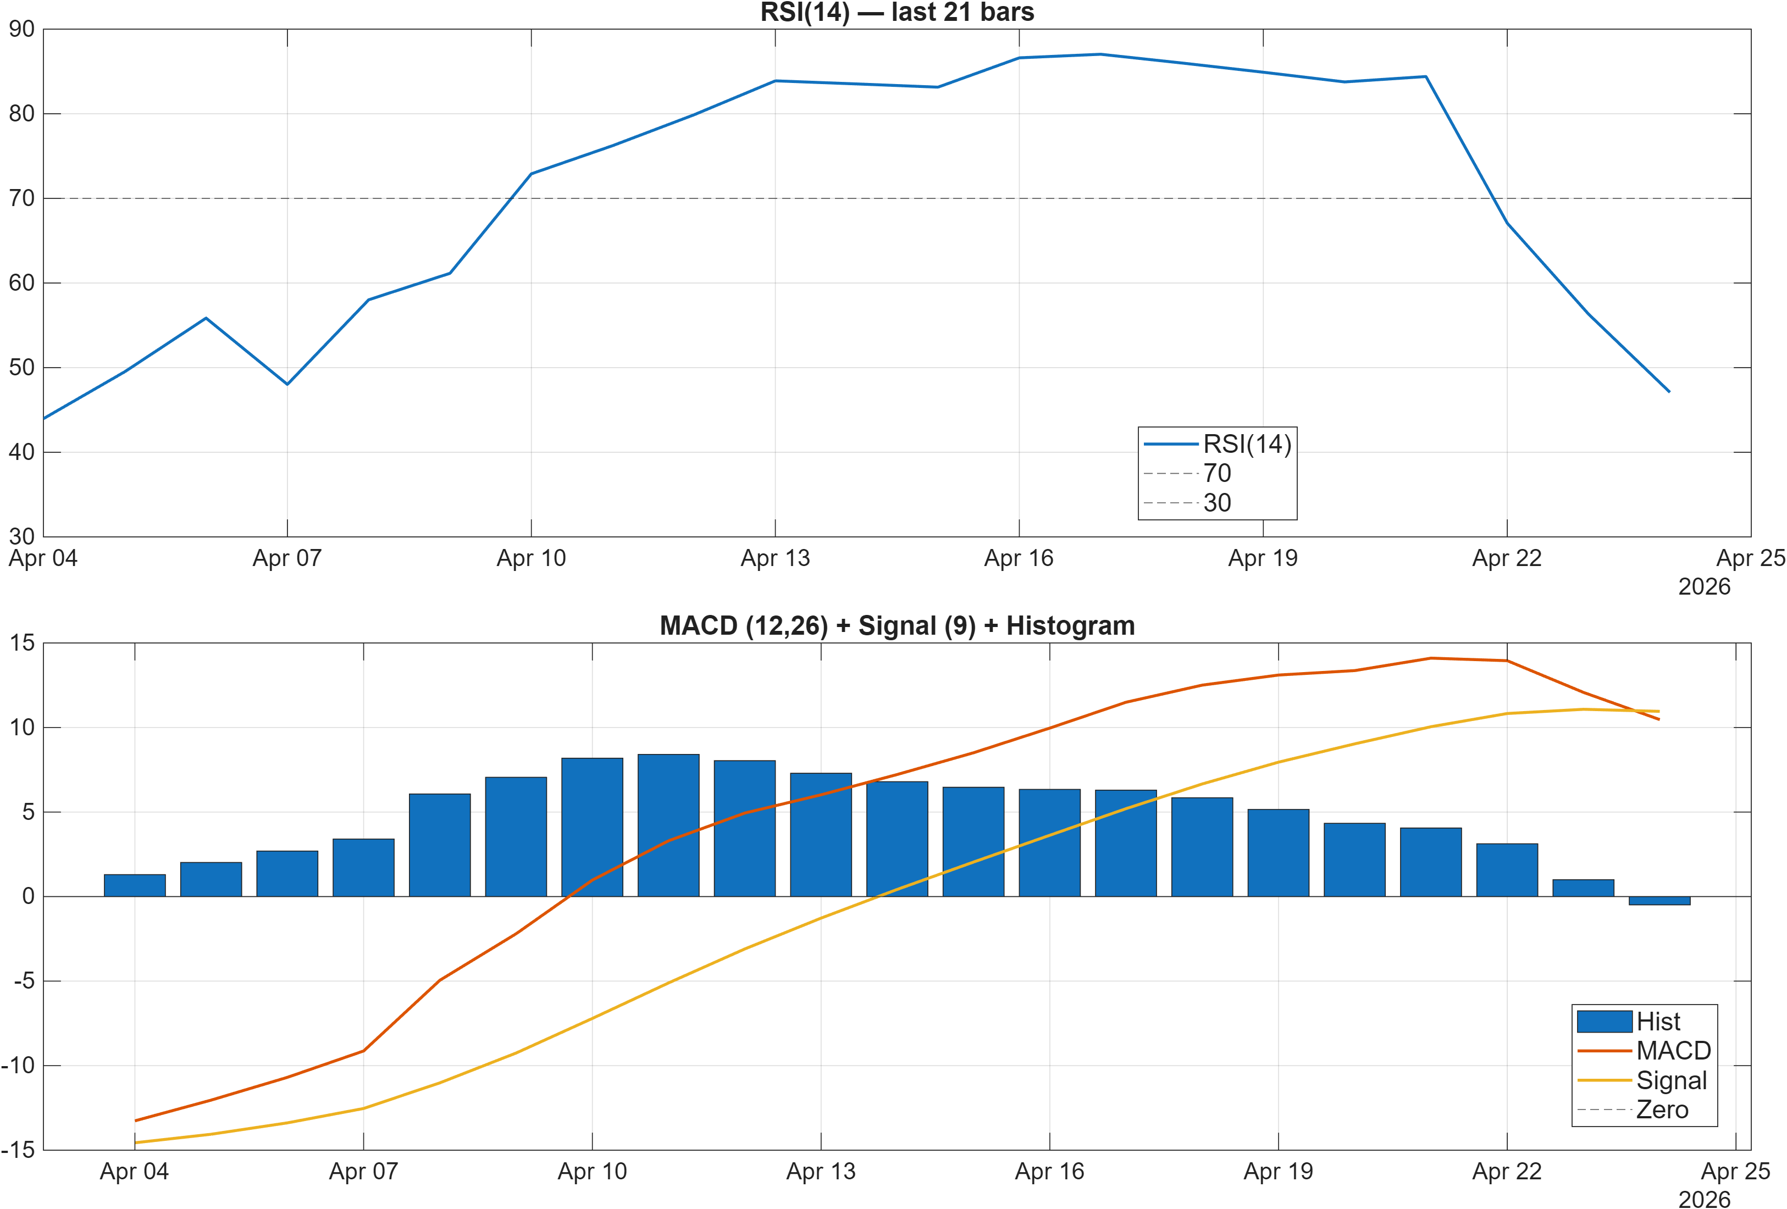Click the RSI line local dip at Apr 07

(287, 384)
